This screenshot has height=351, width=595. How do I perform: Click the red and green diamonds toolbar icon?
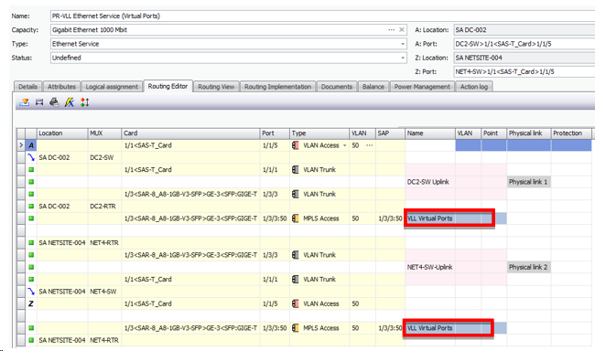[84, 102]
